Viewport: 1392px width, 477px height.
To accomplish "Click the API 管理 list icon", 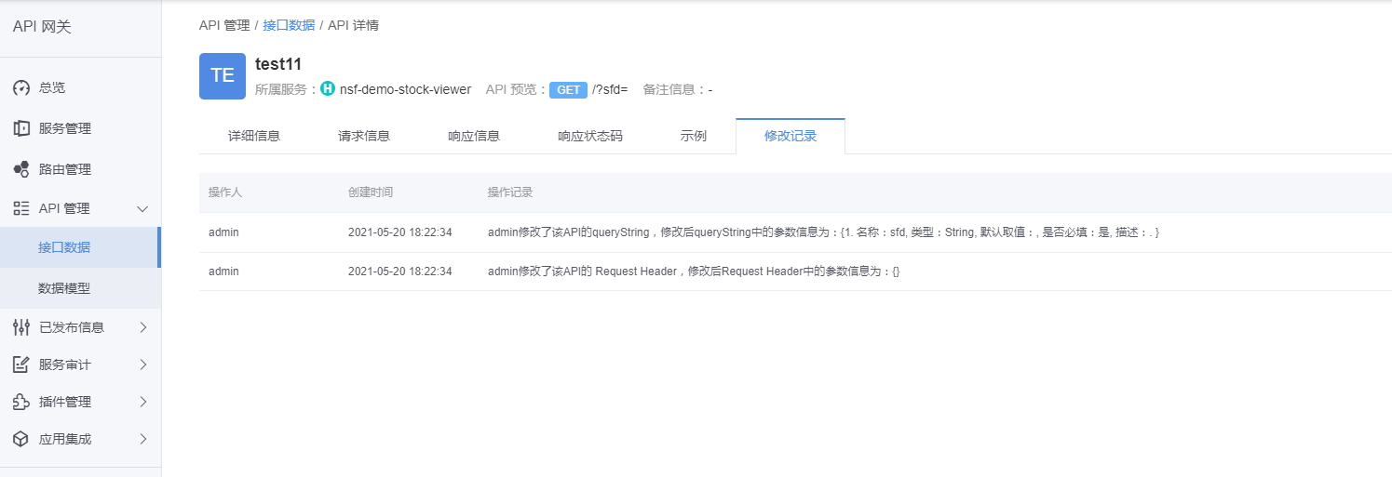I will [x=21, y=208].
